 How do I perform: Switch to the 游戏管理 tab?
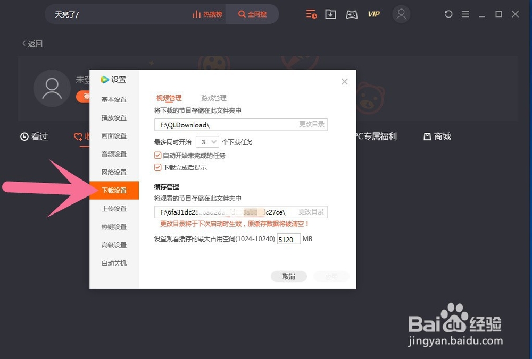(x=213, y=98)
